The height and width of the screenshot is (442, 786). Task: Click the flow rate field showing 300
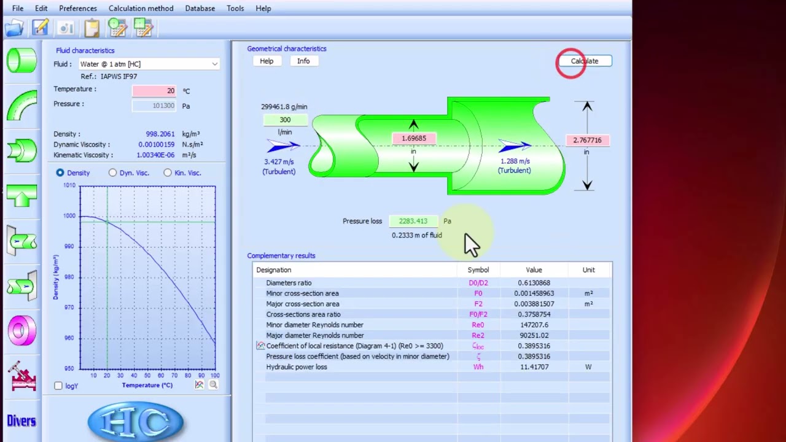(285, 120)
